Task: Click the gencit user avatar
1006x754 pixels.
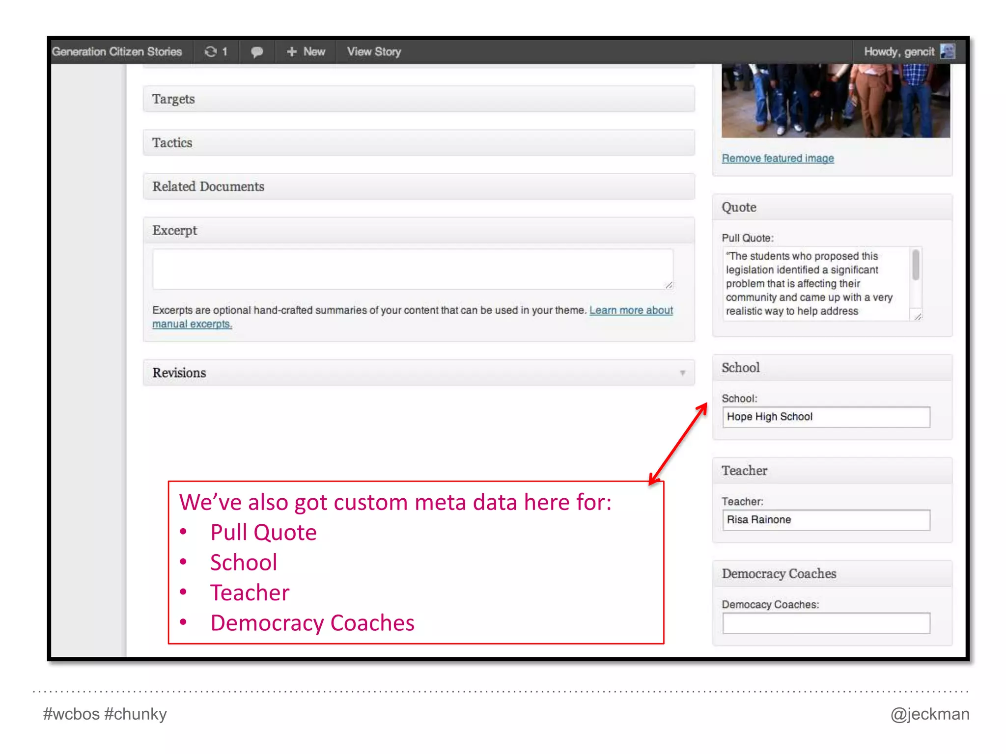Action: coord(947,51)
